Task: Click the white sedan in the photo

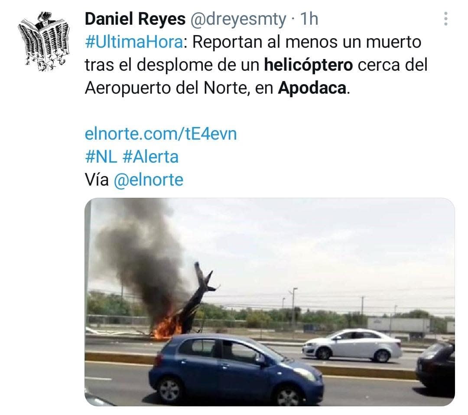Action: 352,344
